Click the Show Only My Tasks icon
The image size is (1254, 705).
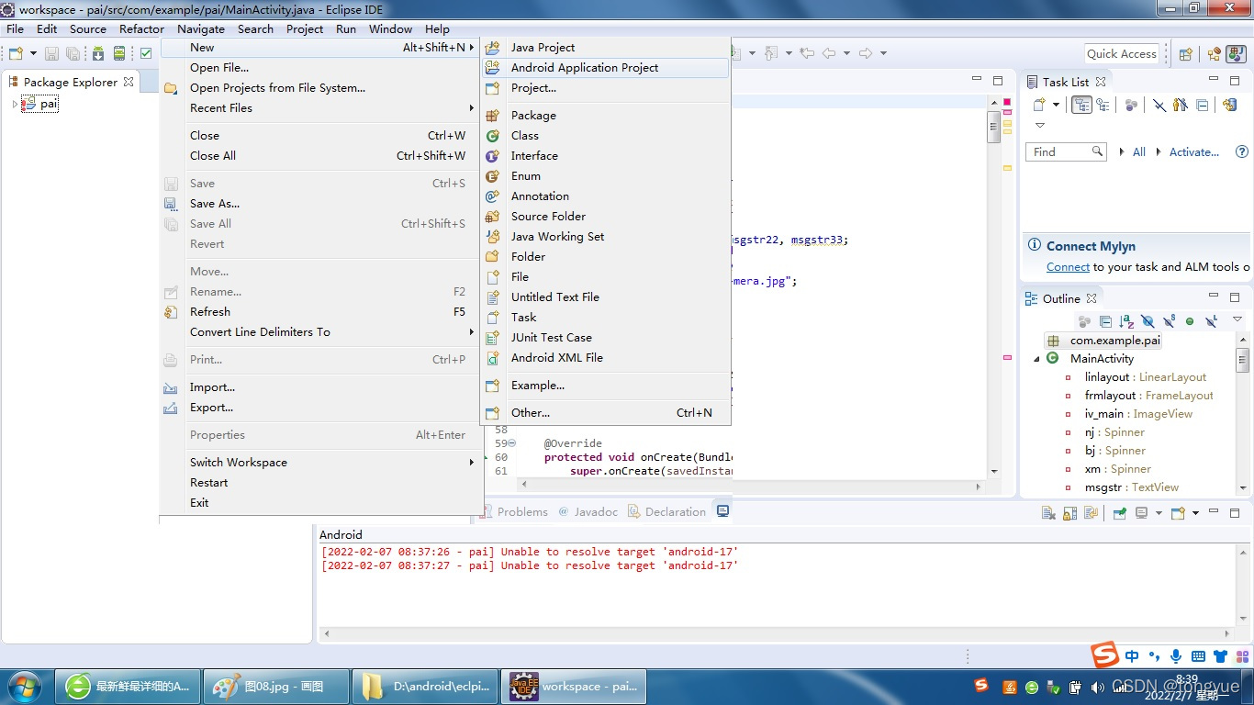click(1181, 105)
